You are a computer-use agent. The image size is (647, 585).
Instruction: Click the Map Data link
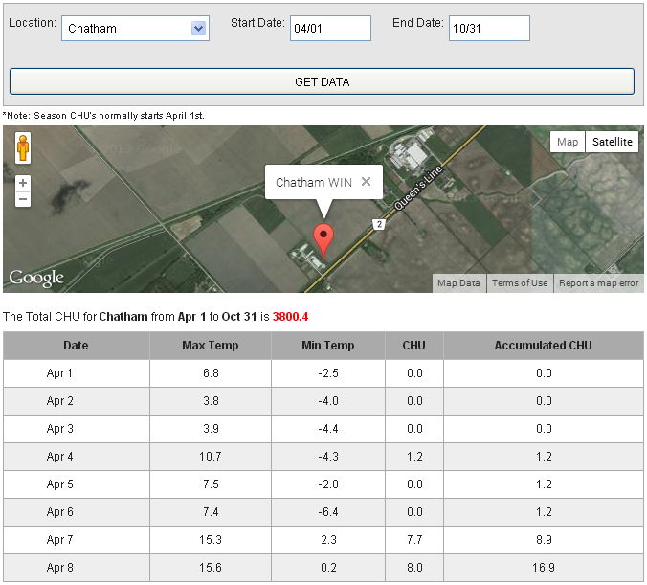pos(458,283)
